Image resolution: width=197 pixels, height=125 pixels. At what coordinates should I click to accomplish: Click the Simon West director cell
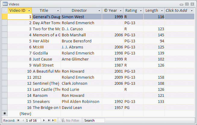[81, 17]
